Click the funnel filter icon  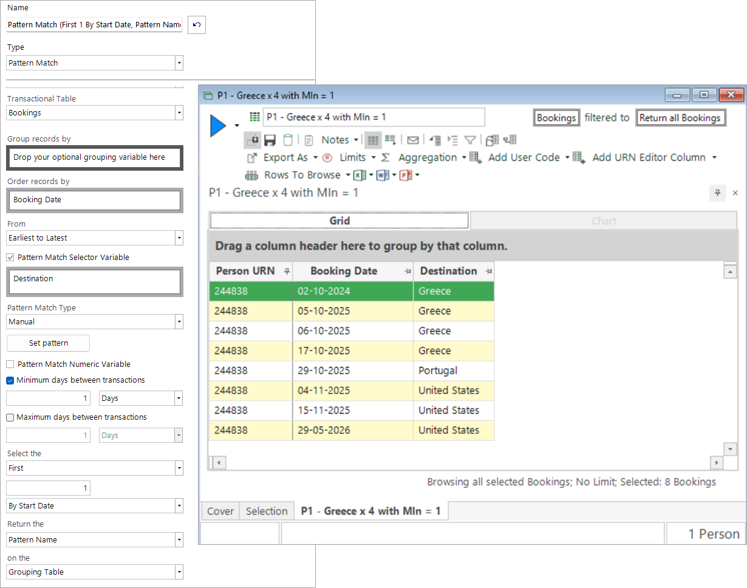[470, 140]
